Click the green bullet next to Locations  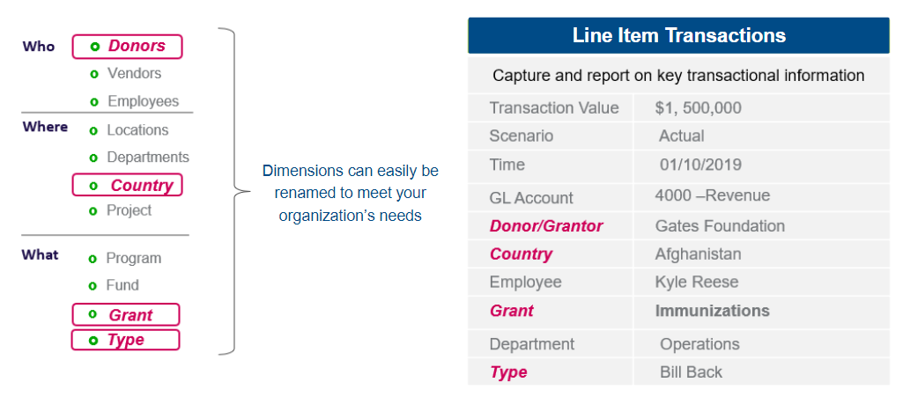pos(94,130)
